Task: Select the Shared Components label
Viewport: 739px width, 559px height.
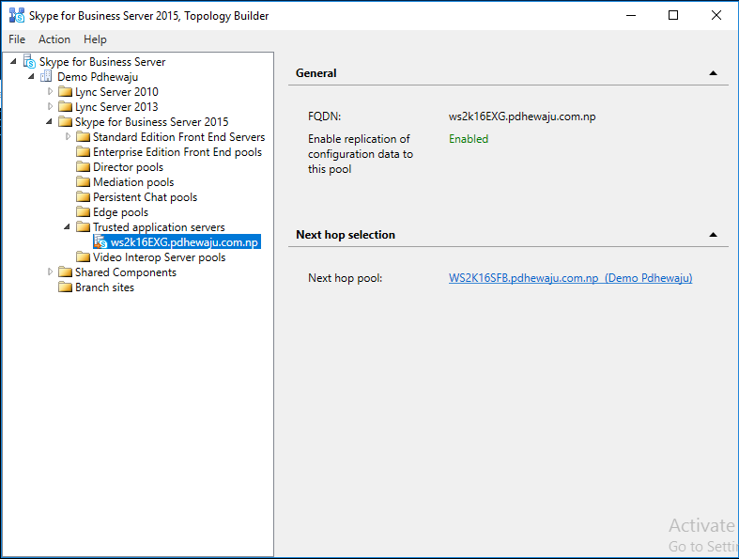Action: click(x=126, y=272)
